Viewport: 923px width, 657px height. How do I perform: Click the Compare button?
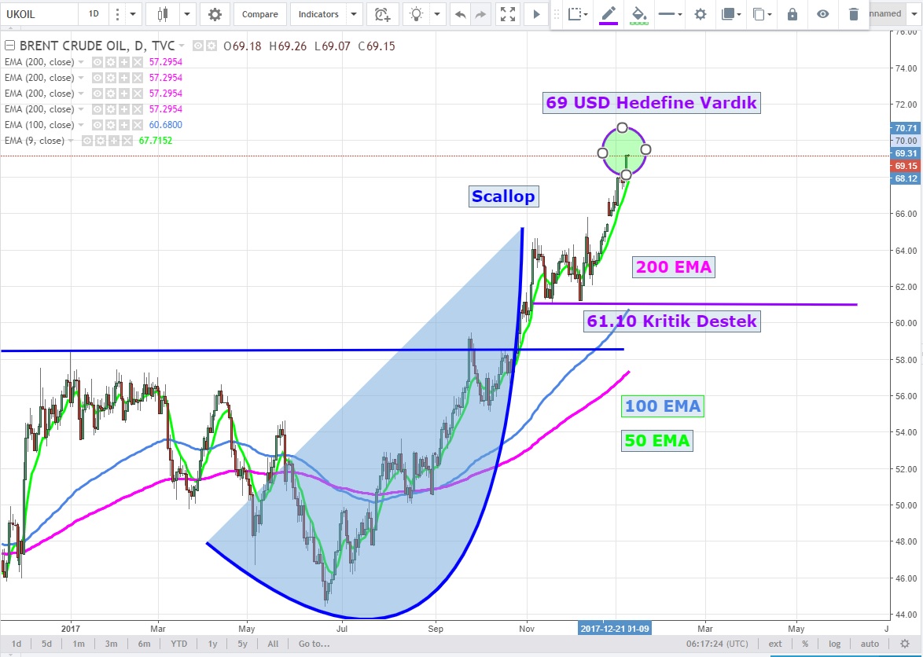pyautogui.click(x=259, y=14)
